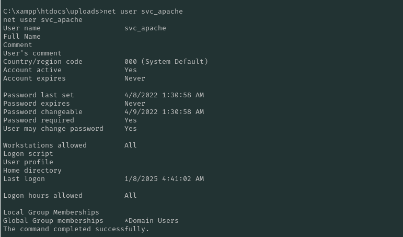Click the Yes value beside Password required
The width and height of the screenshot is (403, 237).
coord(131,120)
